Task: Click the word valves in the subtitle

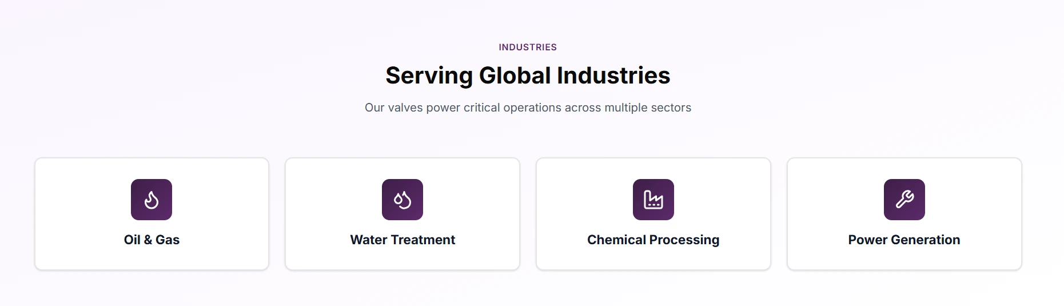Action: (x=405, y=108)
